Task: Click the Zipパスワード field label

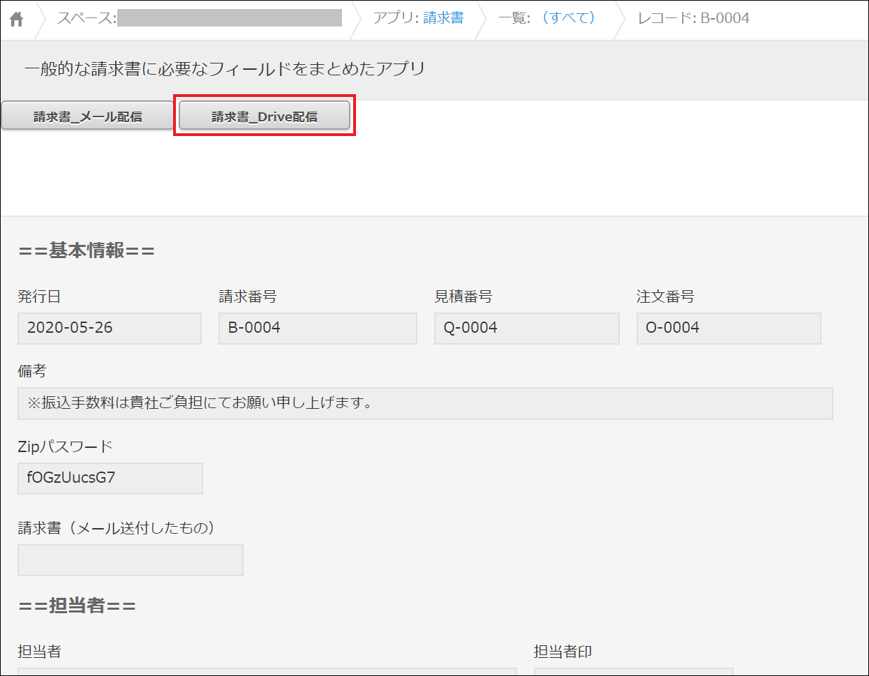Action: [x=65, y=446]
